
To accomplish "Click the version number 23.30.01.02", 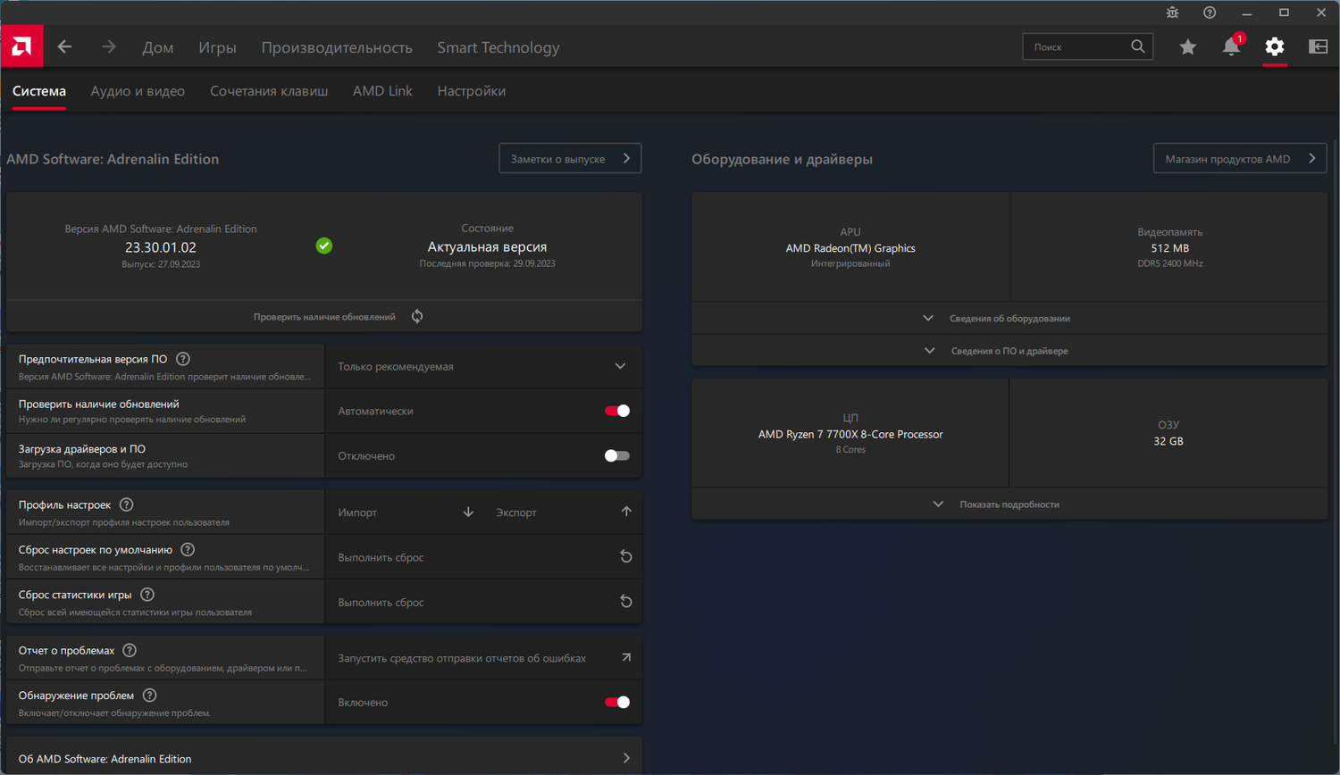I will tap(161, 247).
